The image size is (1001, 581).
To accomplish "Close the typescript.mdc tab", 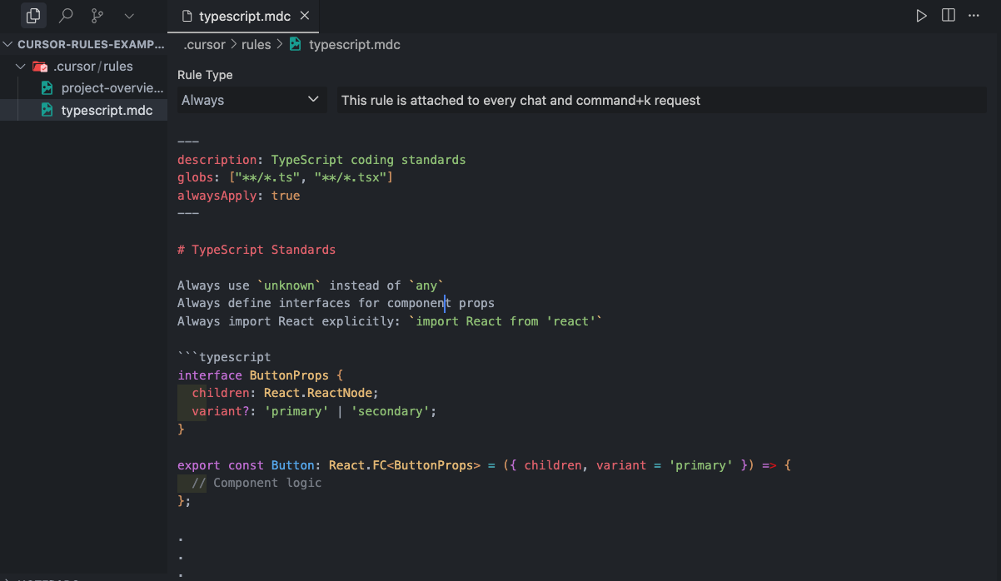I will tap(305, 16).
